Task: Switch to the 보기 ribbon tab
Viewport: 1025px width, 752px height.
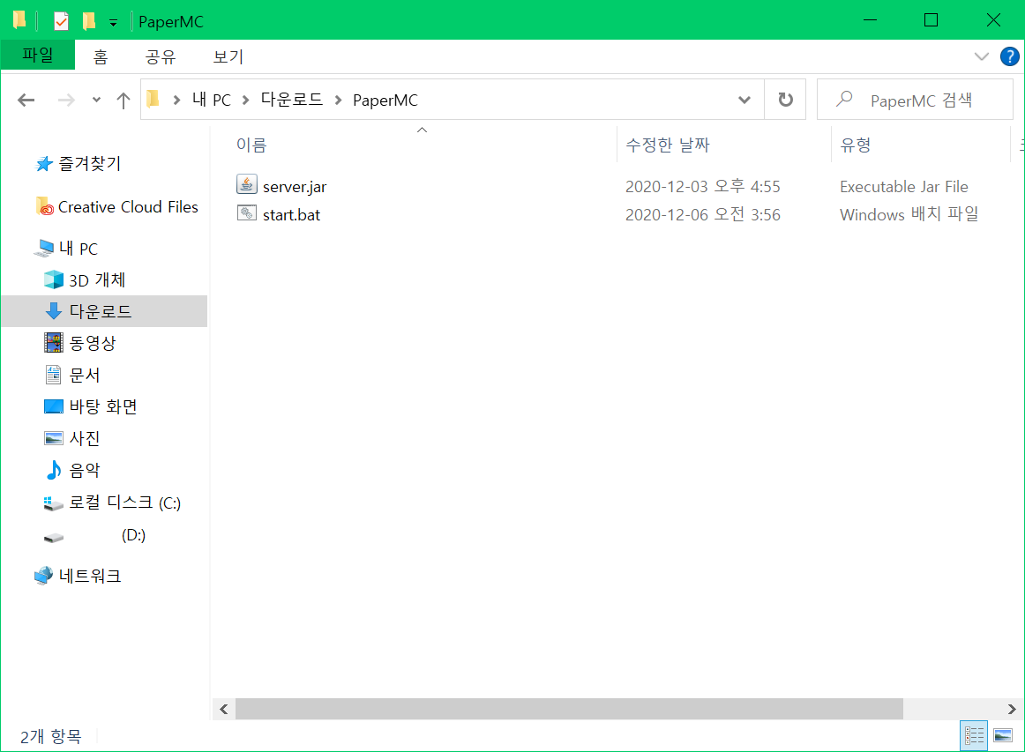Action: 228,56
